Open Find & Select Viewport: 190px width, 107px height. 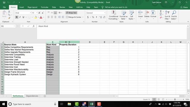[174, 15]
